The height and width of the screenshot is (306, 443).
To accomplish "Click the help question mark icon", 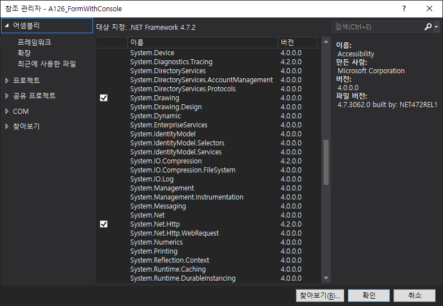I will tap(404, 8).
